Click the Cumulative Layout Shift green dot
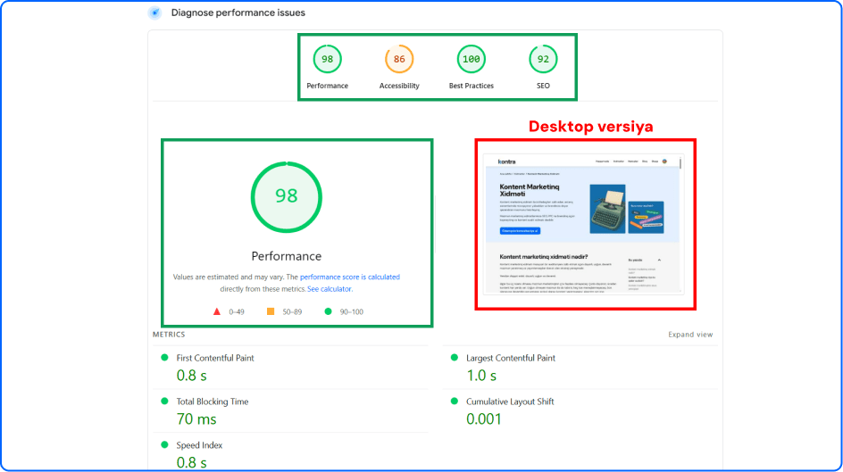 click(455, 402)
